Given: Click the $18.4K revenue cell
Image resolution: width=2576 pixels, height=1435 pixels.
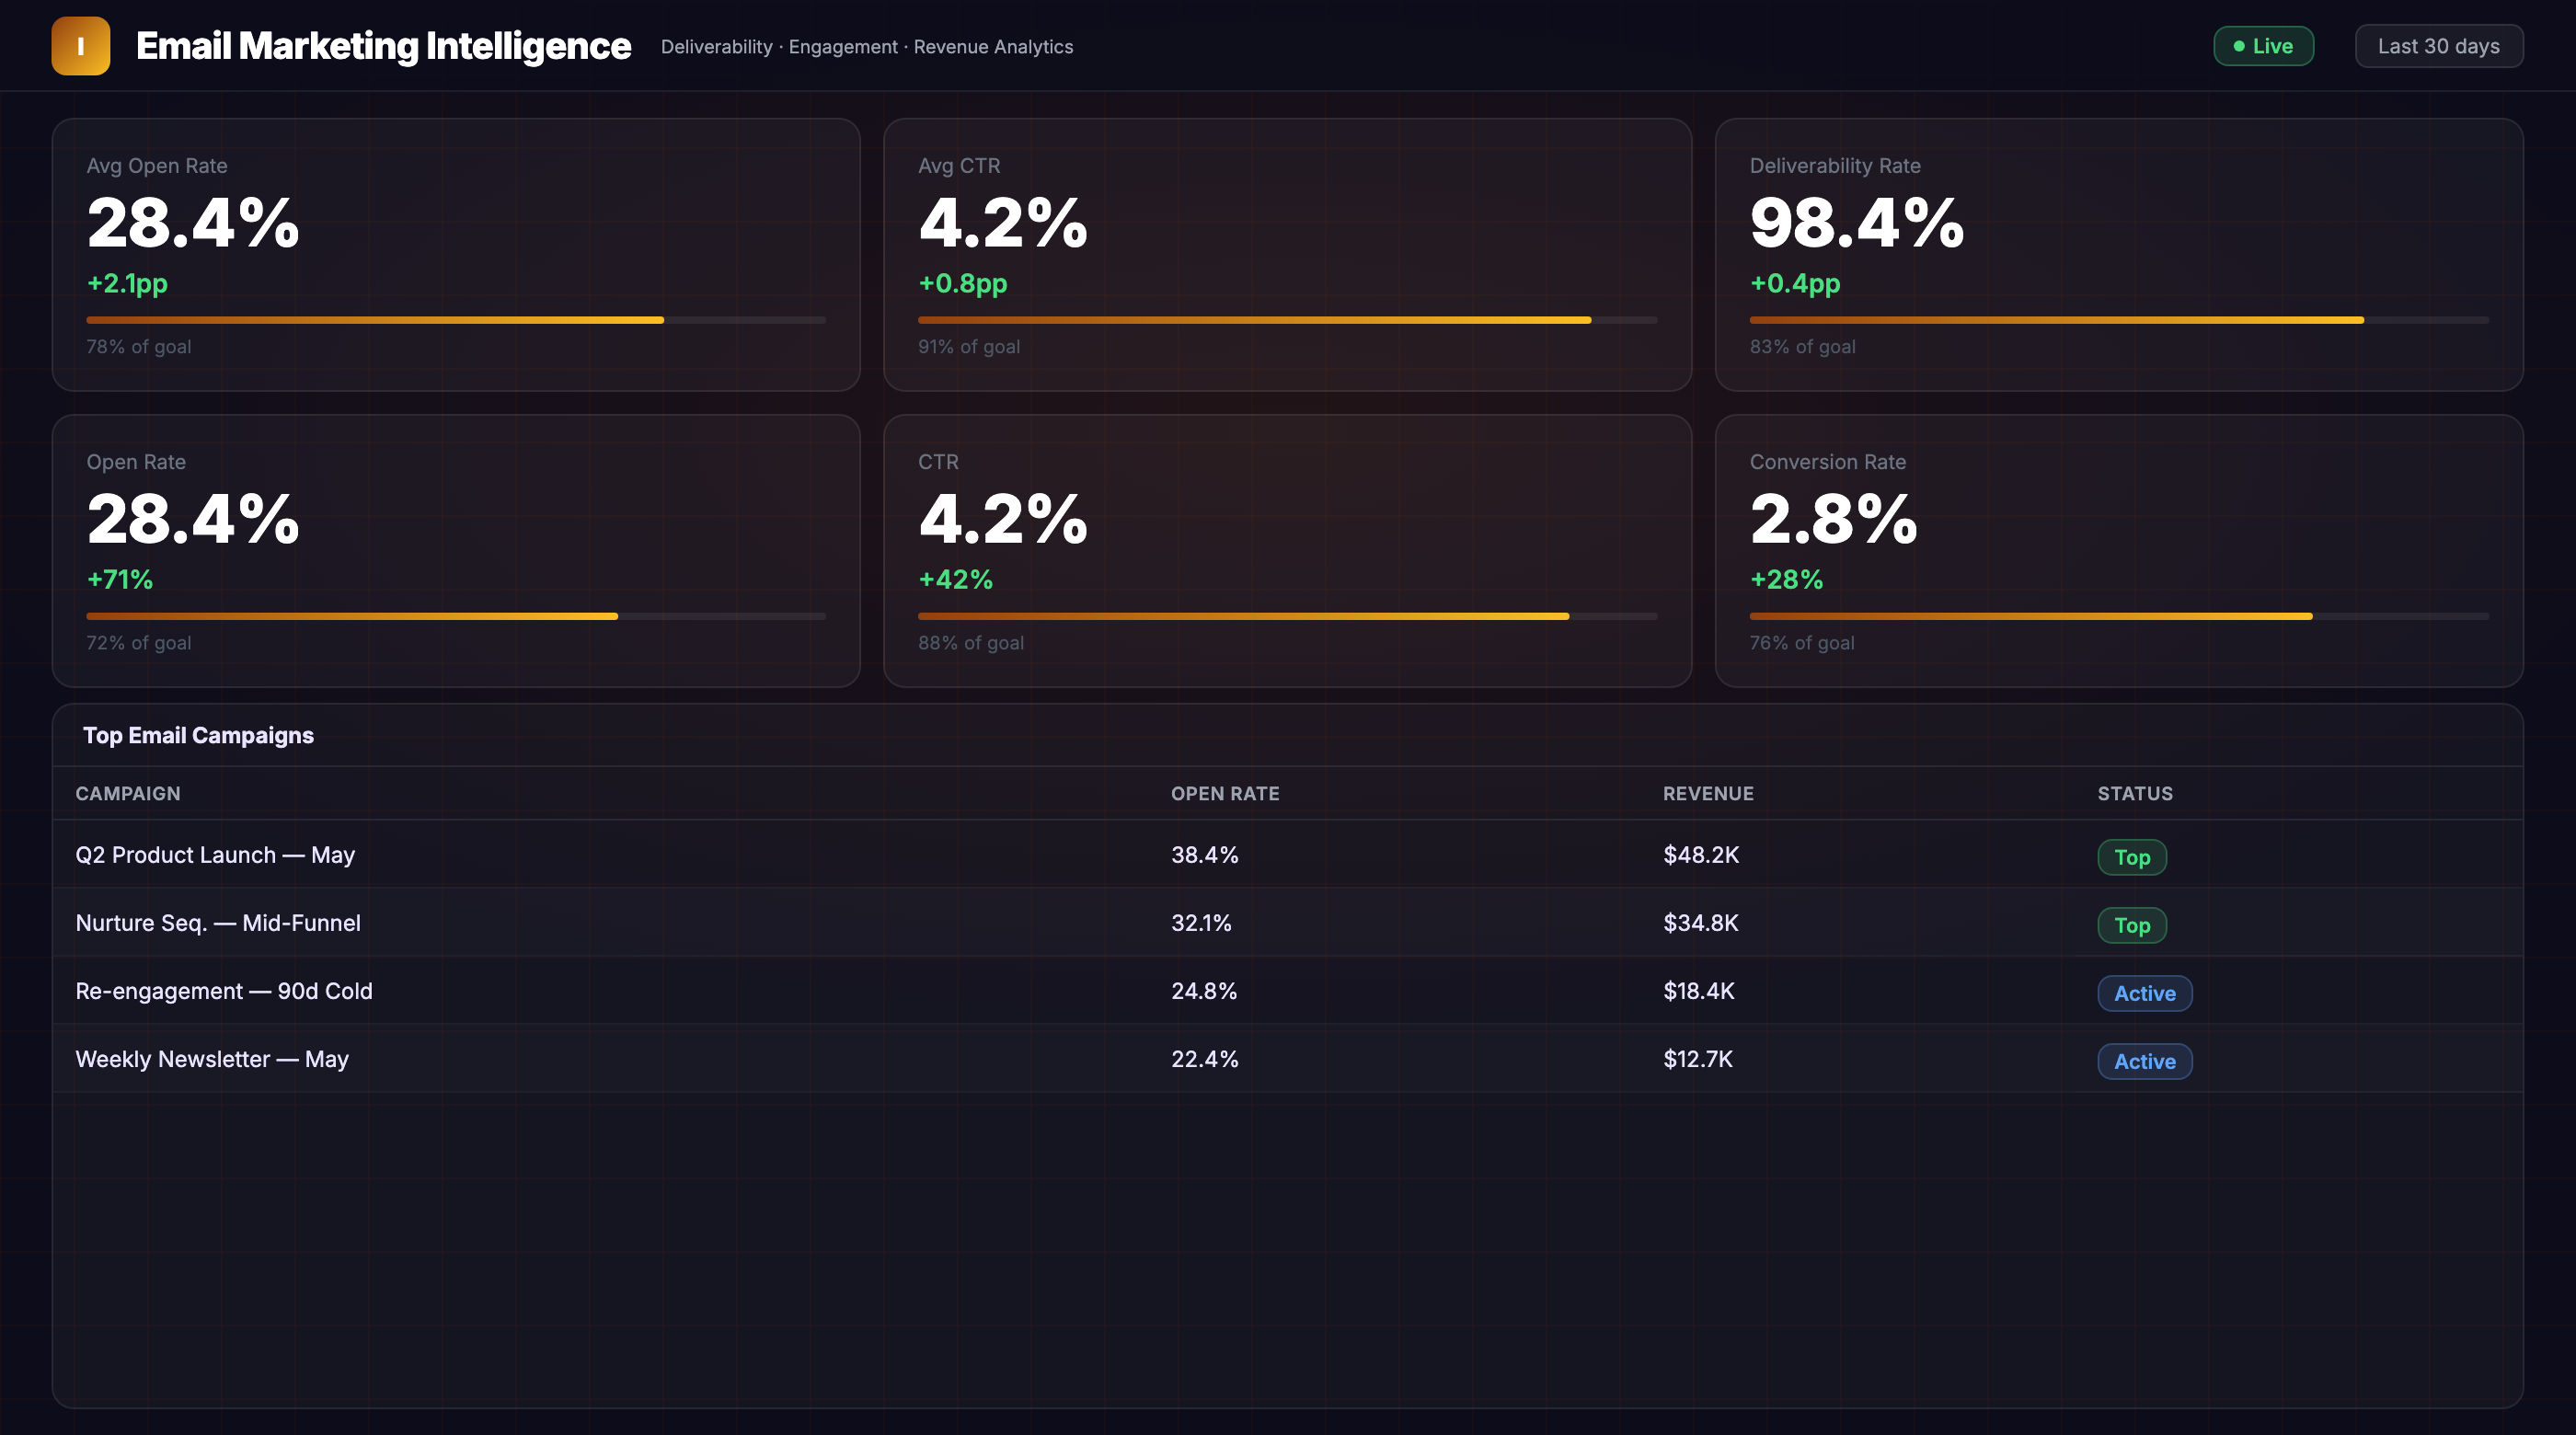Looking at the screenshot, I should tap(1699, 991).
